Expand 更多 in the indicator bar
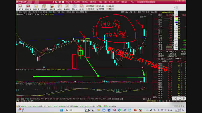Viewport: 202px width, 113px height. [x=118, y=99]
